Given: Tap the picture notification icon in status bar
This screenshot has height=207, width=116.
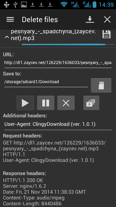Looking at the screenshot, I should (x=24, y=5).
